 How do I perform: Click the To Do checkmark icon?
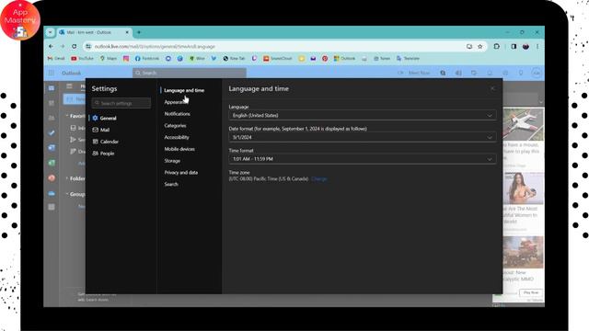click(52, 132)
